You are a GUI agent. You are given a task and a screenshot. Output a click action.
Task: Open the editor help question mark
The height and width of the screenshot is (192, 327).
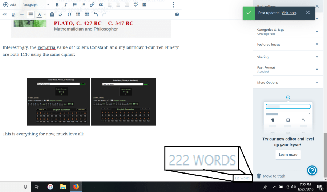177,14
